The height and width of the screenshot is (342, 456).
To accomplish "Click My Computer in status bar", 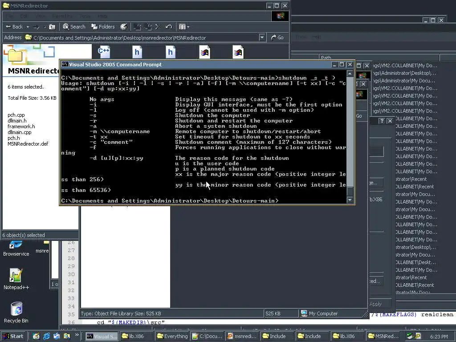I will tap(320, 313).
